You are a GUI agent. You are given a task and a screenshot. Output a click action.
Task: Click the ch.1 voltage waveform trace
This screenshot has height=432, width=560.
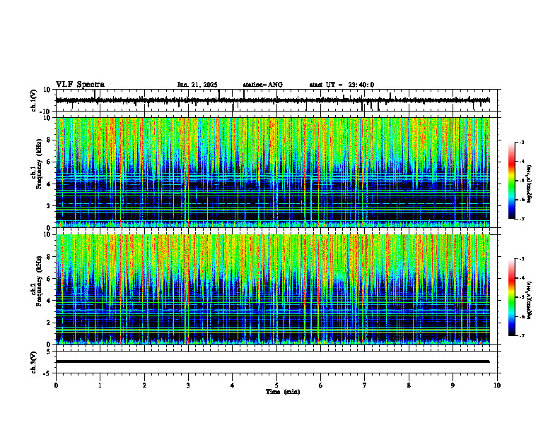(272, 100)
